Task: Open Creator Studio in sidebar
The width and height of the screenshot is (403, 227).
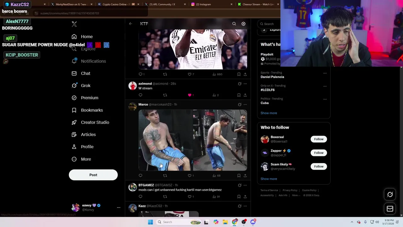Action: click(x=90, y=122)
